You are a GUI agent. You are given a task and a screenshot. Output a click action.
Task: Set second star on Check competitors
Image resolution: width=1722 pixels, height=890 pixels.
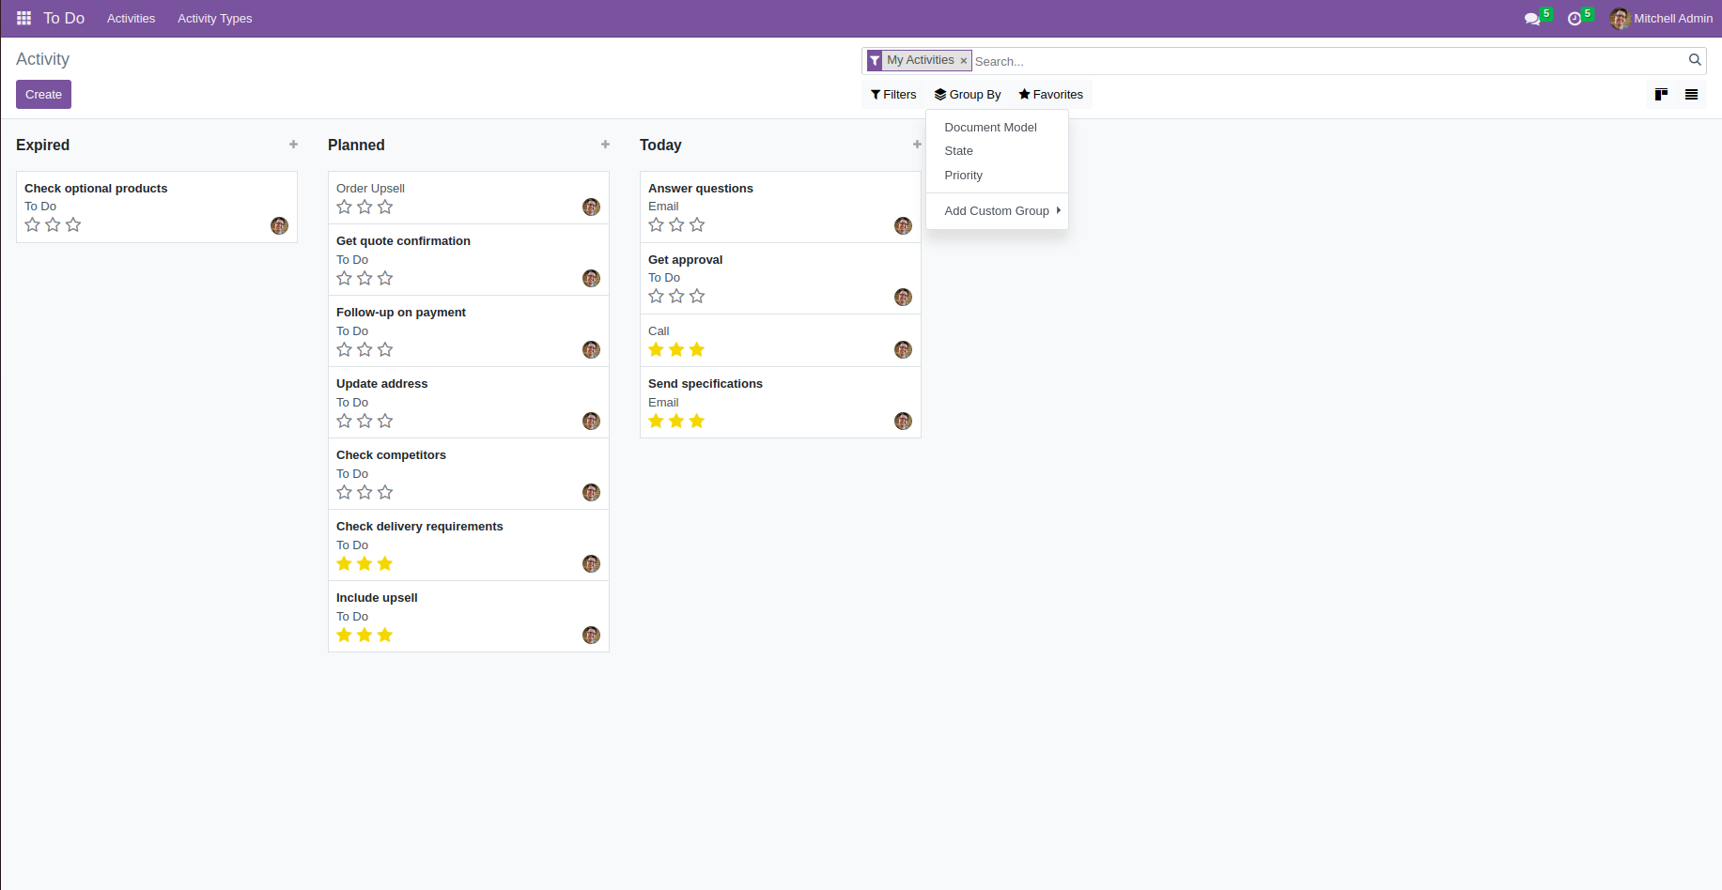click(x=365, y=492)
